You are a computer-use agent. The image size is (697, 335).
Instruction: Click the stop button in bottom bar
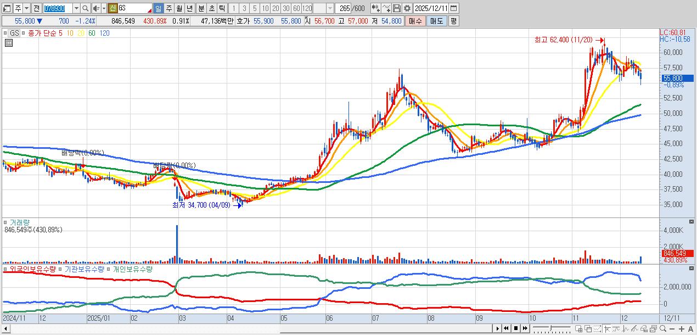(516, 328)
